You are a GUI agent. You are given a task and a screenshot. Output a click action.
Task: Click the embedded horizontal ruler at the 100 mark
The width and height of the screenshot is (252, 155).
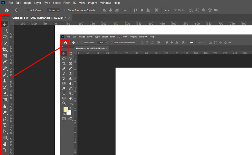click(166, 53)
